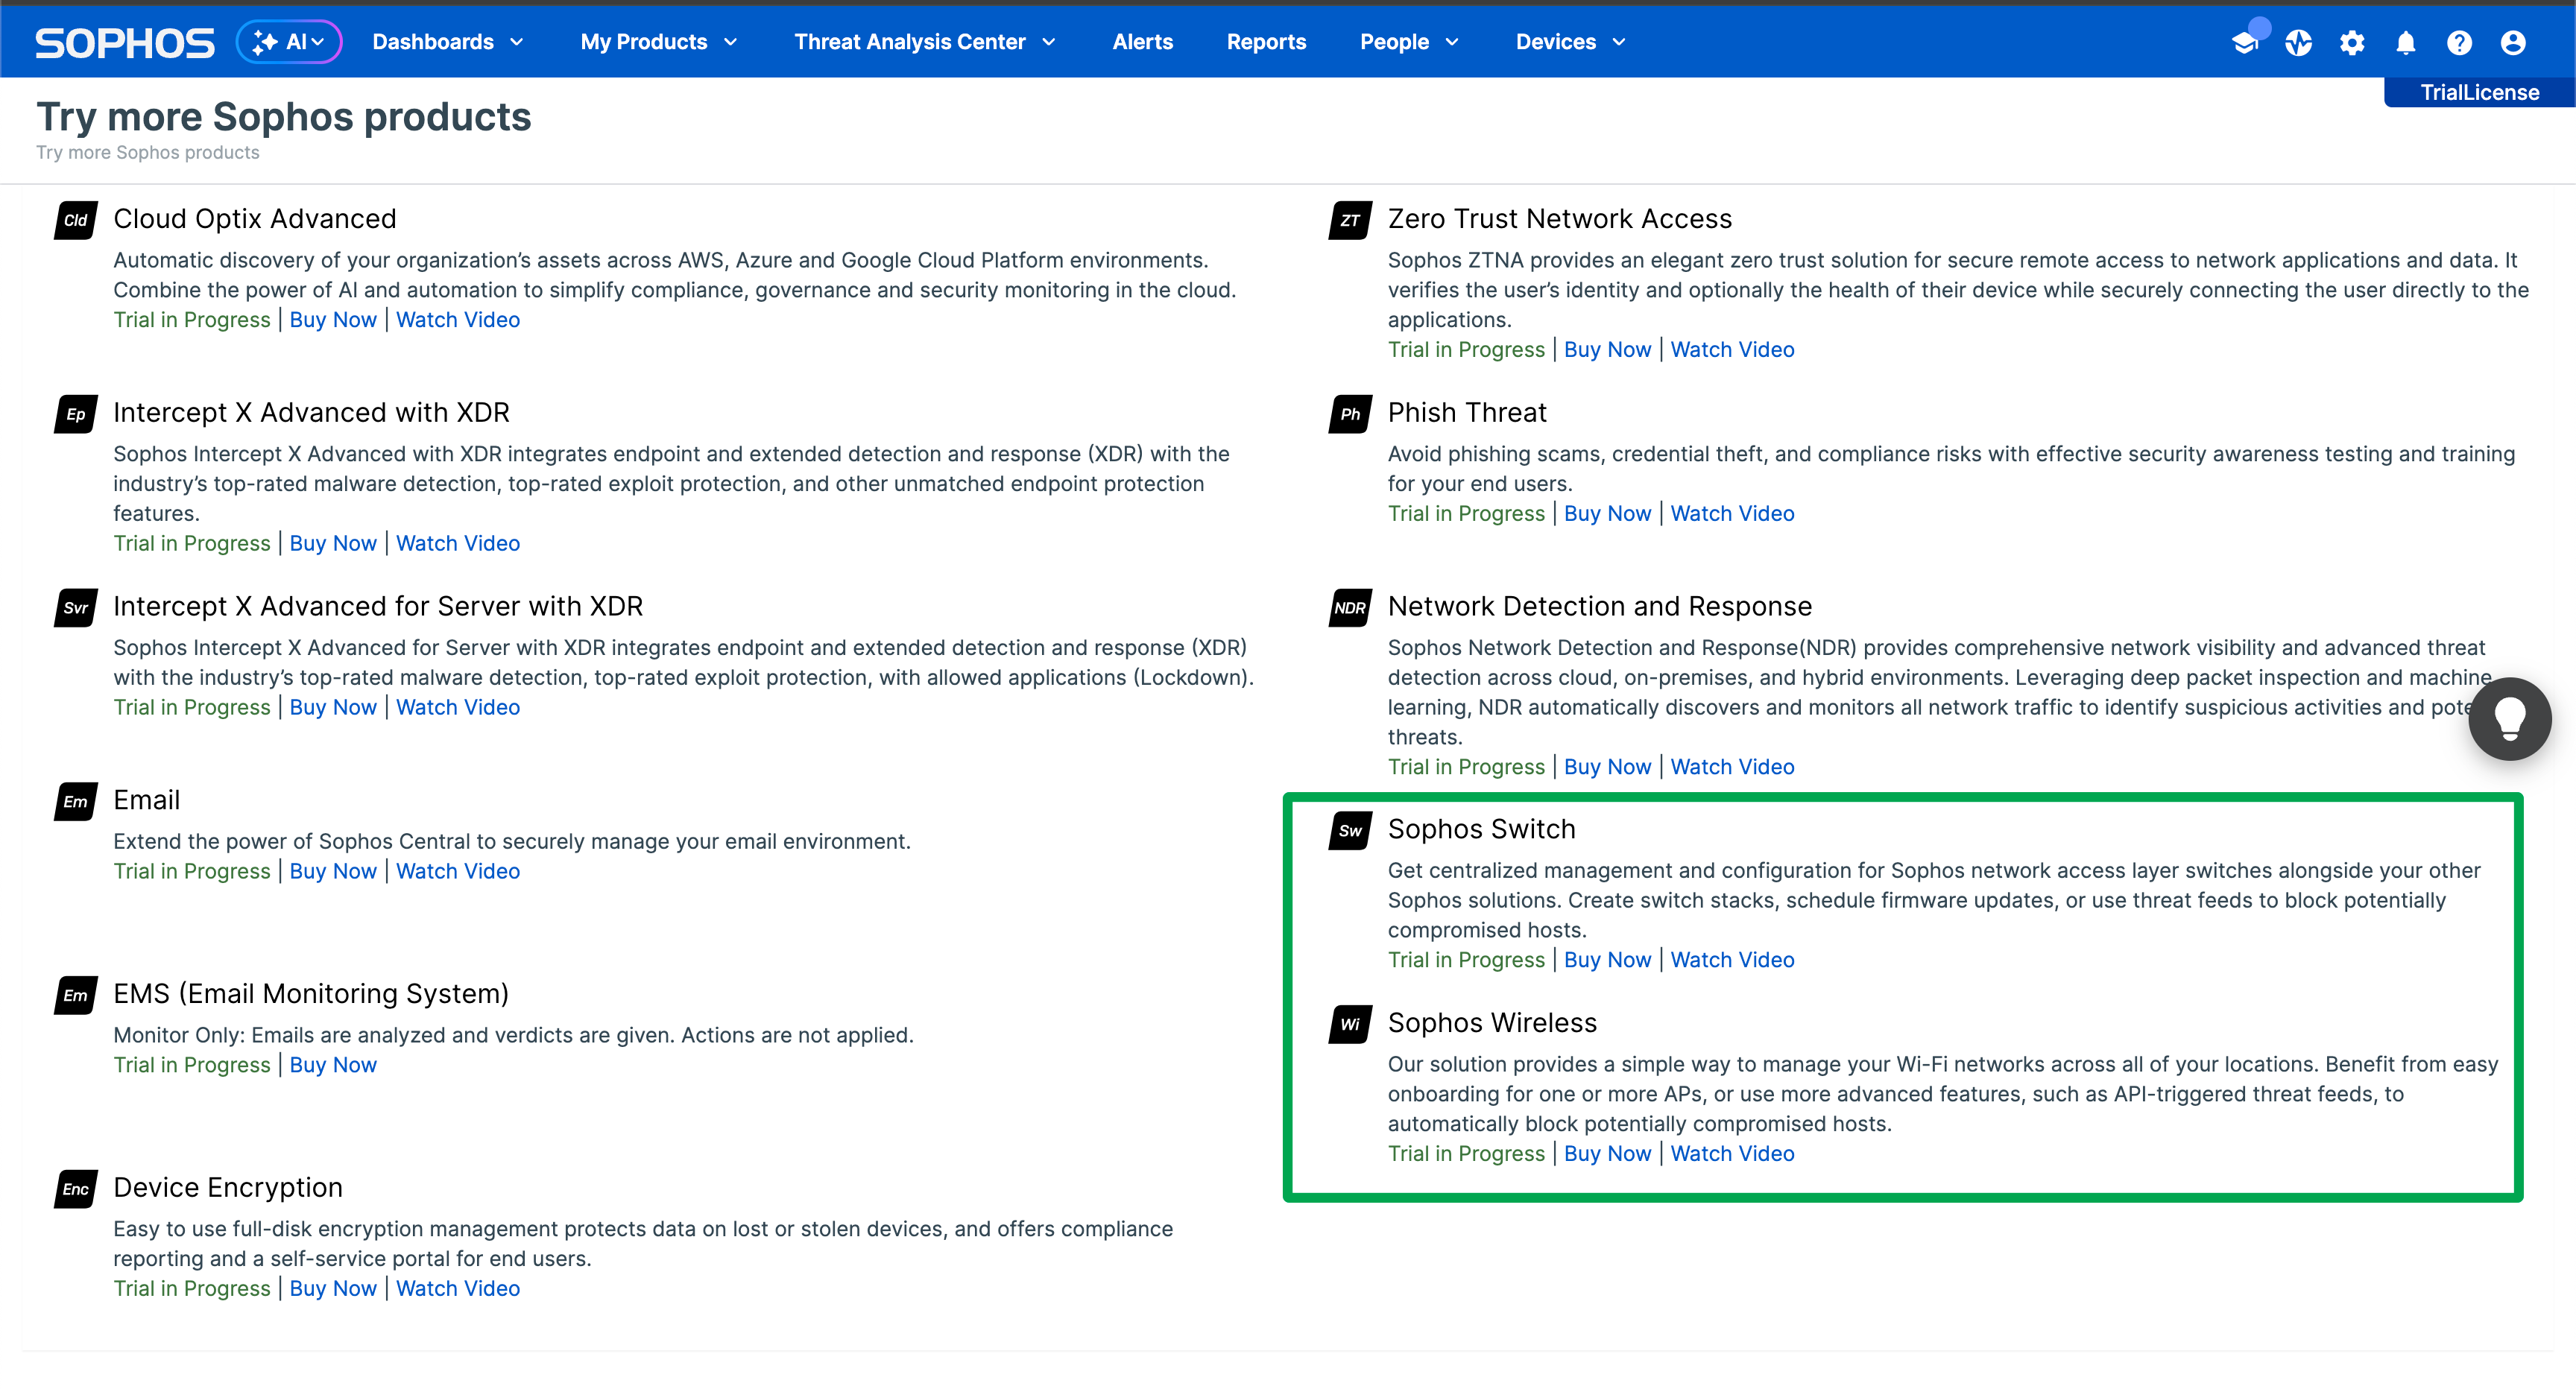Image resolution: width=2576 pixels, height=1389 pixels.
Task: Click the graduation cap training icon
Action: pyautogui.click(x=2245, y=42)
